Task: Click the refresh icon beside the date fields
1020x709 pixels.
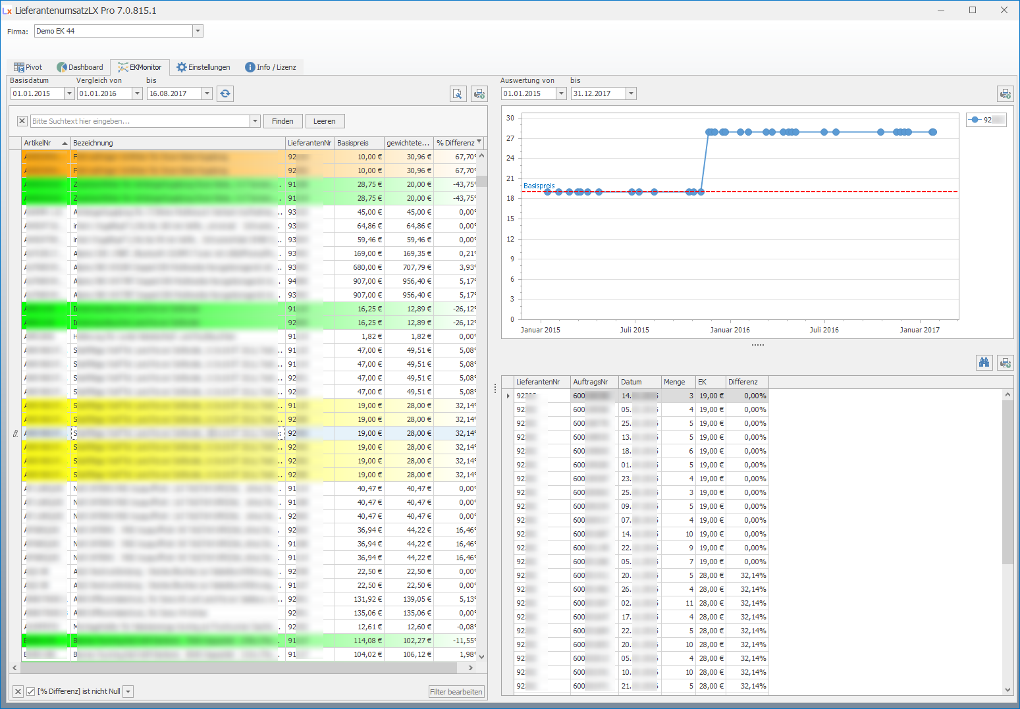Action: [225, 93]
